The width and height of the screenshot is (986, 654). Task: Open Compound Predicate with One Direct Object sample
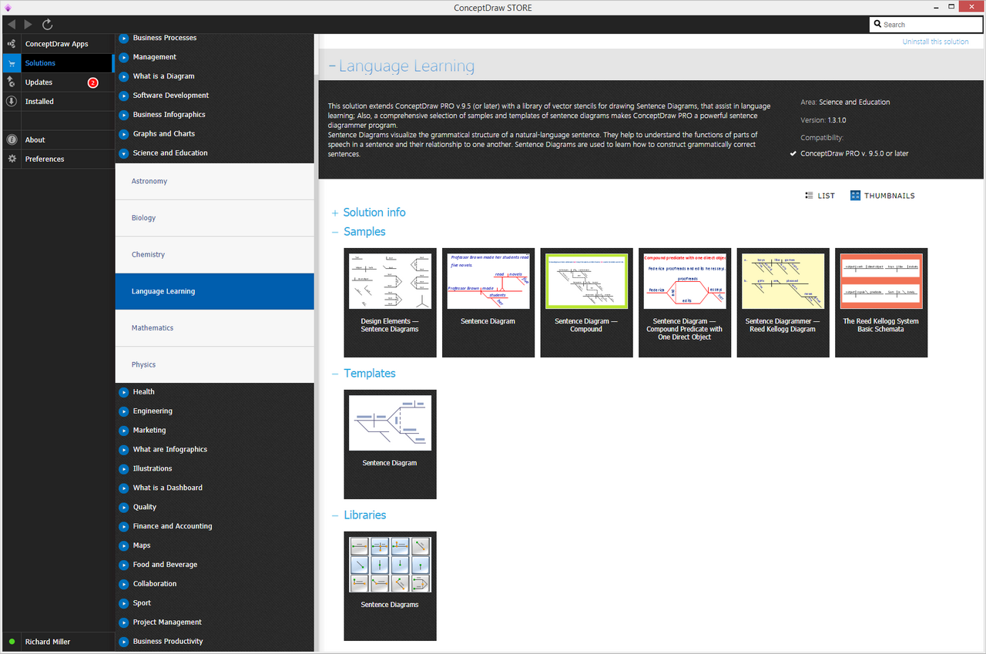tap(685, 303)
